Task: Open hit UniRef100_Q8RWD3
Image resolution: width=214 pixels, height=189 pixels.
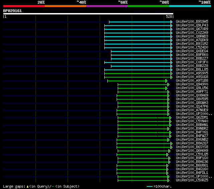Action: coord(192,37)
